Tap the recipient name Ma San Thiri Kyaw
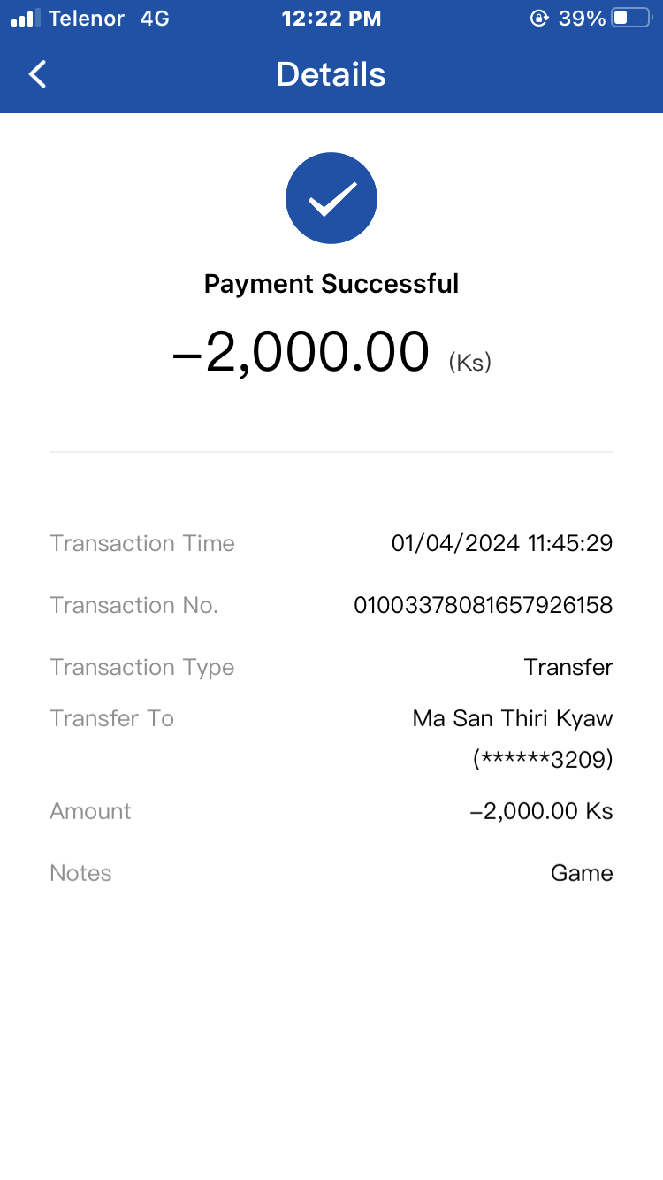This screenshot has width=663, height=1180. click(513, 718)
